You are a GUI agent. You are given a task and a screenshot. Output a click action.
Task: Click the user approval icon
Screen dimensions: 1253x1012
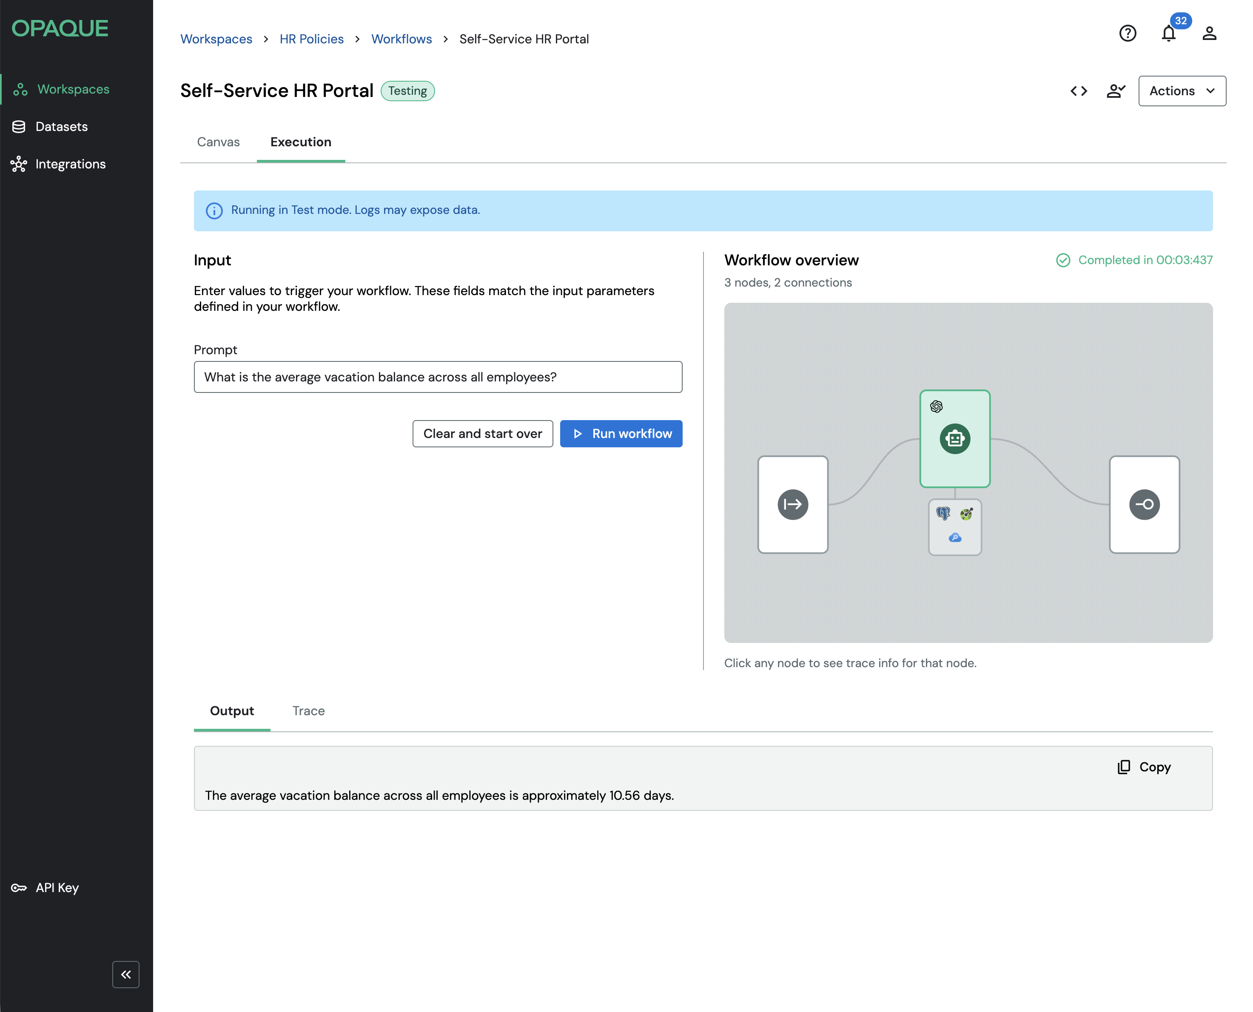click(x=1115, y=91)
